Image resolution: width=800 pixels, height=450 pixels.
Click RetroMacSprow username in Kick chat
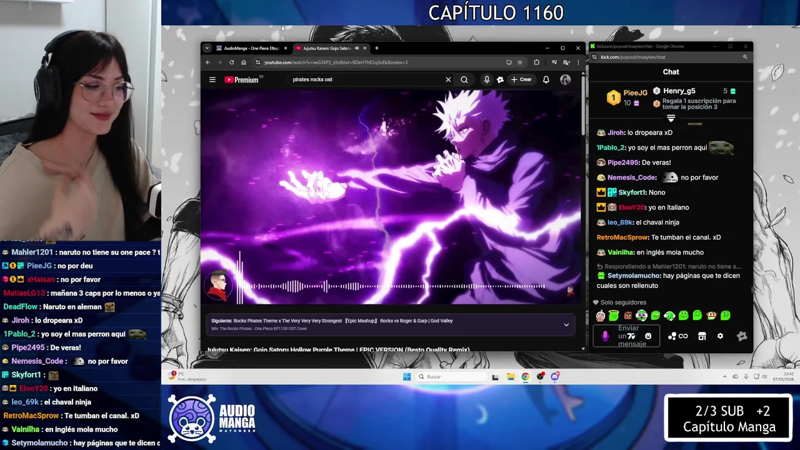click(622, 237)
